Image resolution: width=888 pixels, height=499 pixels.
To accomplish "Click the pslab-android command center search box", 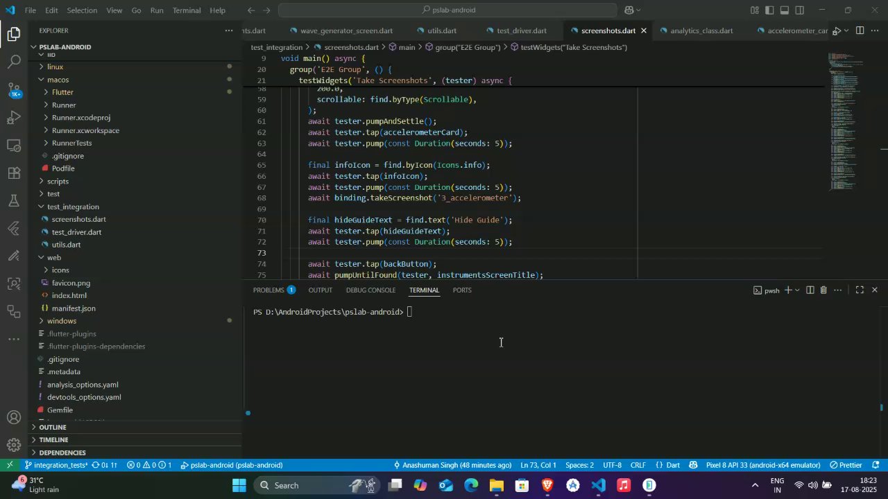I will (x=447, y=10).
